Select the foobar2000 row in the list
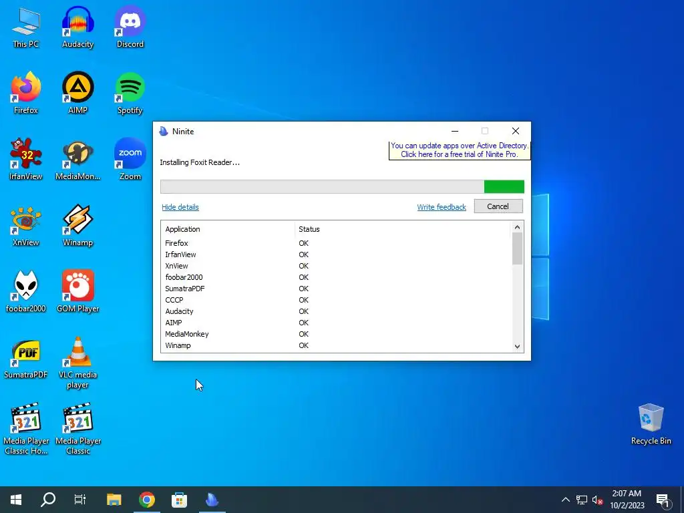Image resolution: width=684 pixels, height=513 pixels. [x=336, y=277]
